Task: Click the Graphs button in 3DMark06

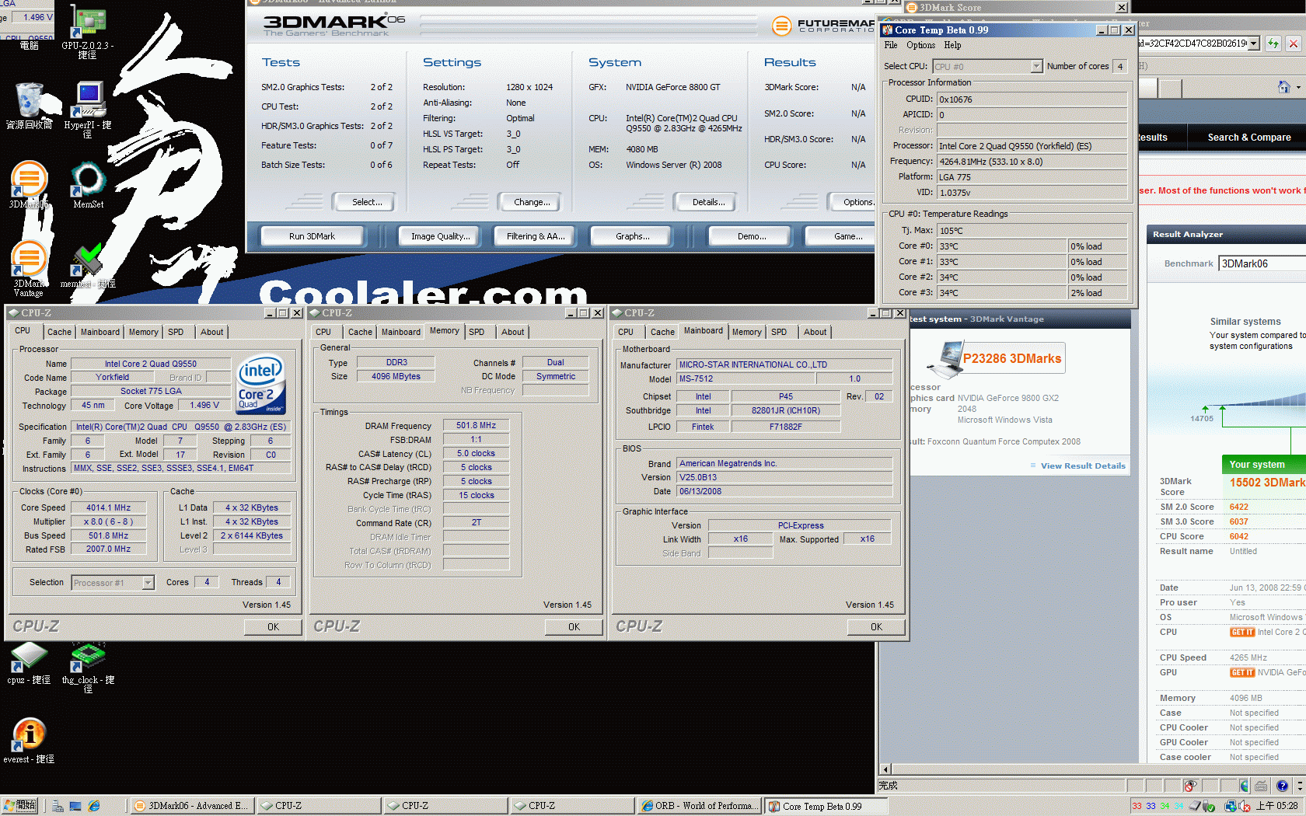Action: click(x=632, y=236)
